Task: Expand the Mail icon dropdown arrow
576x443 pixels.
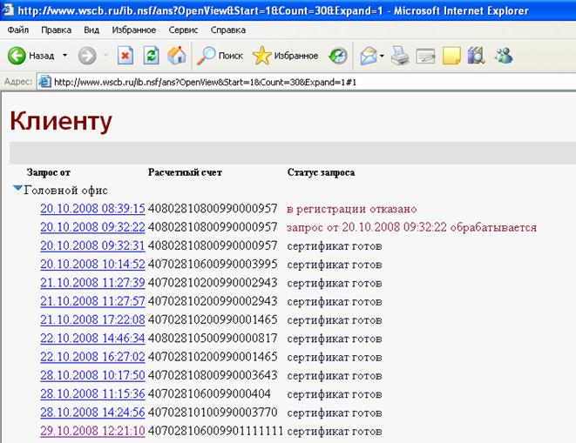Action: click(x=382, y=56)
